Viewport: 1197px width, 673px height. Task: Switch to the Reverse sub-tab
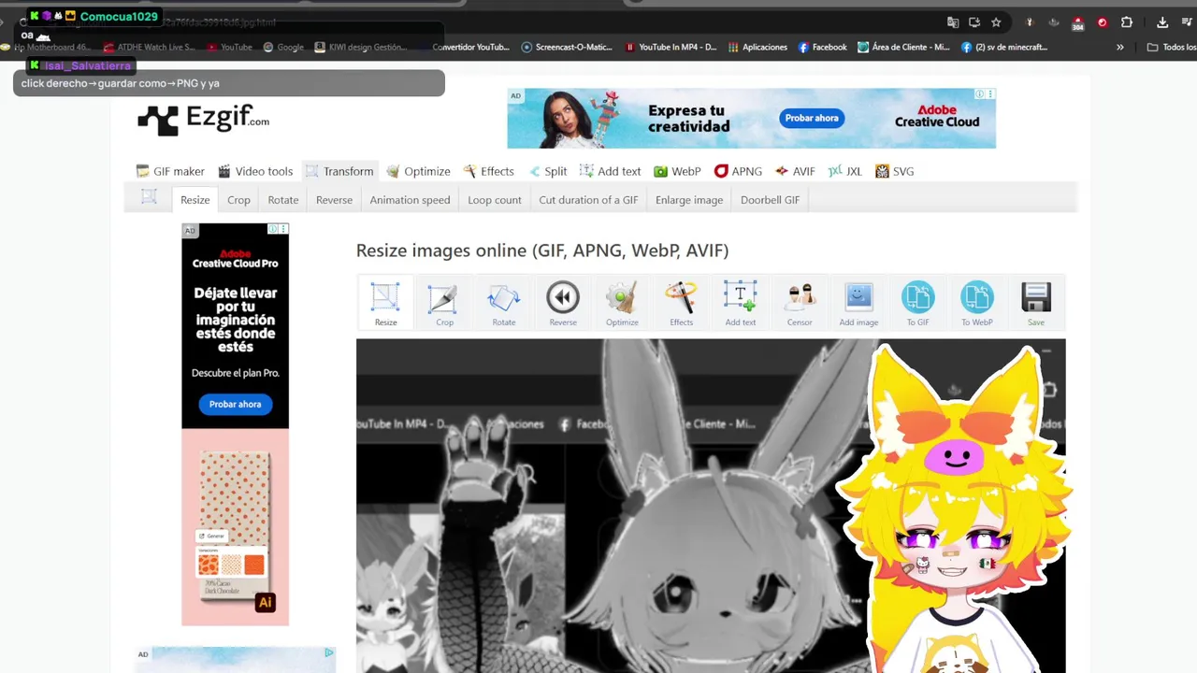(334, 200)
